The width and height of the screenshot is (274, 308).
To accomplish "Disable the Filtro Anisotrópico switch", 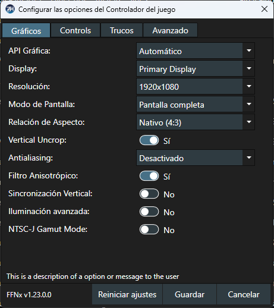I will (149, 176).
